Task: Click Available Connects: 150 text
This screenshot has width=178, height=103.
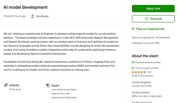Action: coord(146,43)
